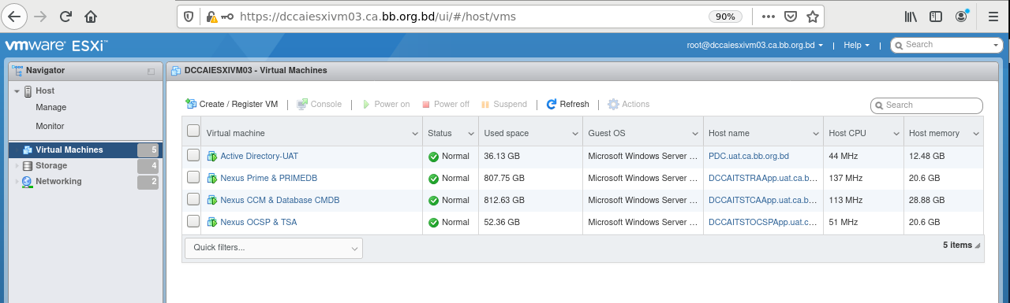Click the VMware ESXi logo
The width and height of the screenshot is (1010, 303).
pos(55,45)
